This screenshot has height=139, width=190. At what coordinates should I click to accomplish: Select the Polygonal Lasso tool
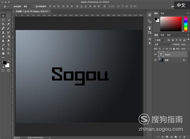coord(3,20)
